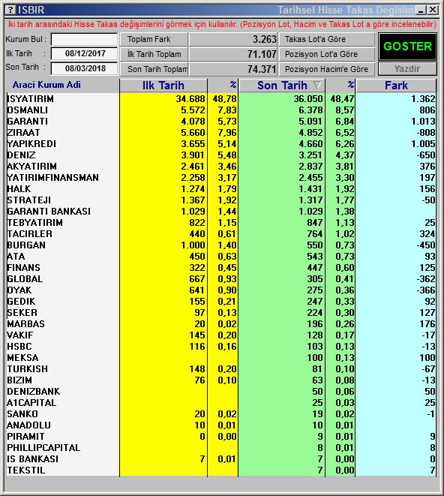Select the ATA row name
444x496 pixels.
pyautogui.click(x=16, y=256)
